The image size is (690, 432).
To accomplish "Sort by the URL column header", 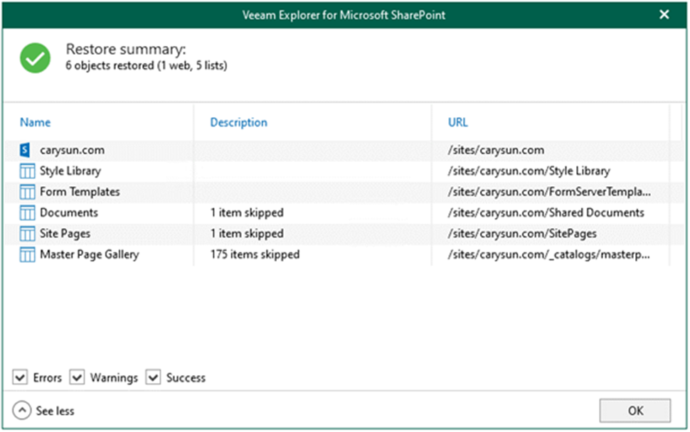I will [457, 122].
